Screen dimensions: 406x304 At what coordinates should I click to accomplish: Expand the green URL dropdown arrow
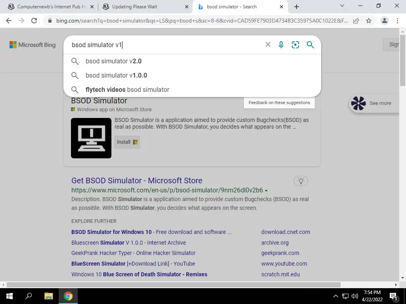coord(266,191)
